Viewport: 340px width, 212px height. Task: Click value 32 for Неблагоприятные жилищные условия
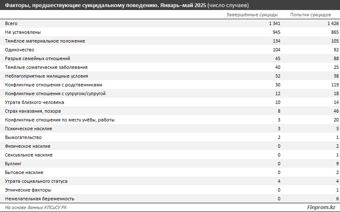[278, 76]
